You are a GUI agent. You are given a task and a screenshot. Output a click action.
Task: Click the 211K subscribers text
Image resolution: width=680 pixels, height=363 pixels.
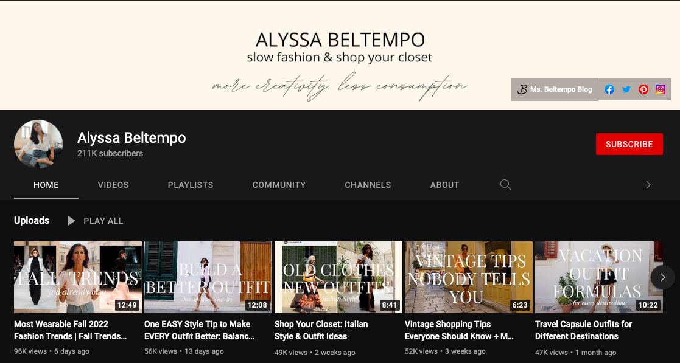pos(110,153)
